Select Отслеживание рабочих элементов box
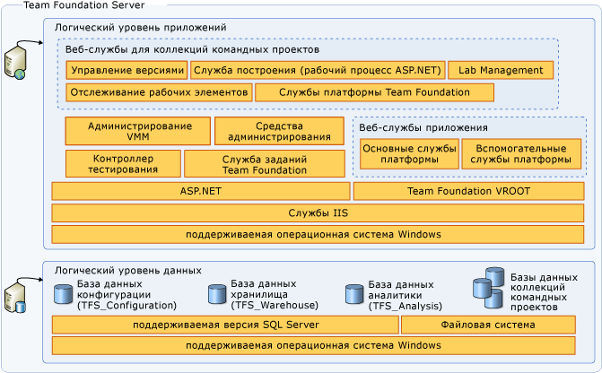602x373 pixels. point(159,92)
